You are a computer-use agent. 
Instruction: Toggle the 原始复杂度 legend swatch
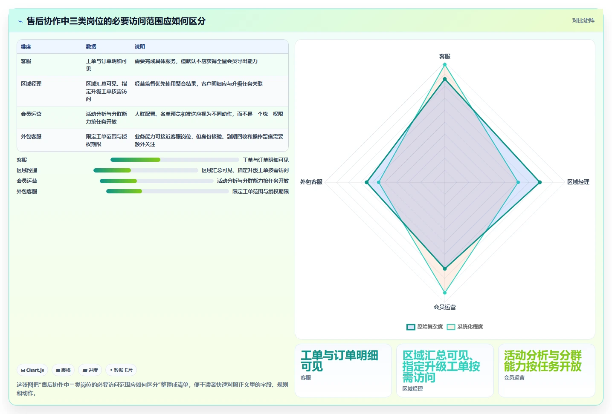coord(411,327)
